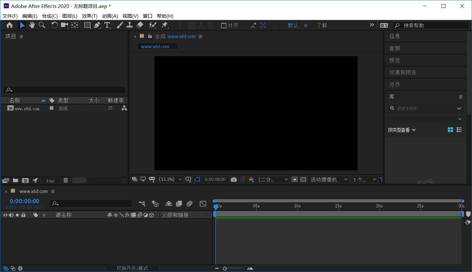This screenshot has width=472, height=272.
Task: Switch to the 默认 workspace
Action: tap(293, 25)
